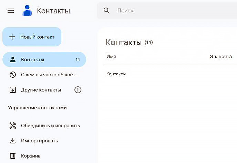Click the magnifier search icon
Viewport: 237px width, 163px height.
106,11
